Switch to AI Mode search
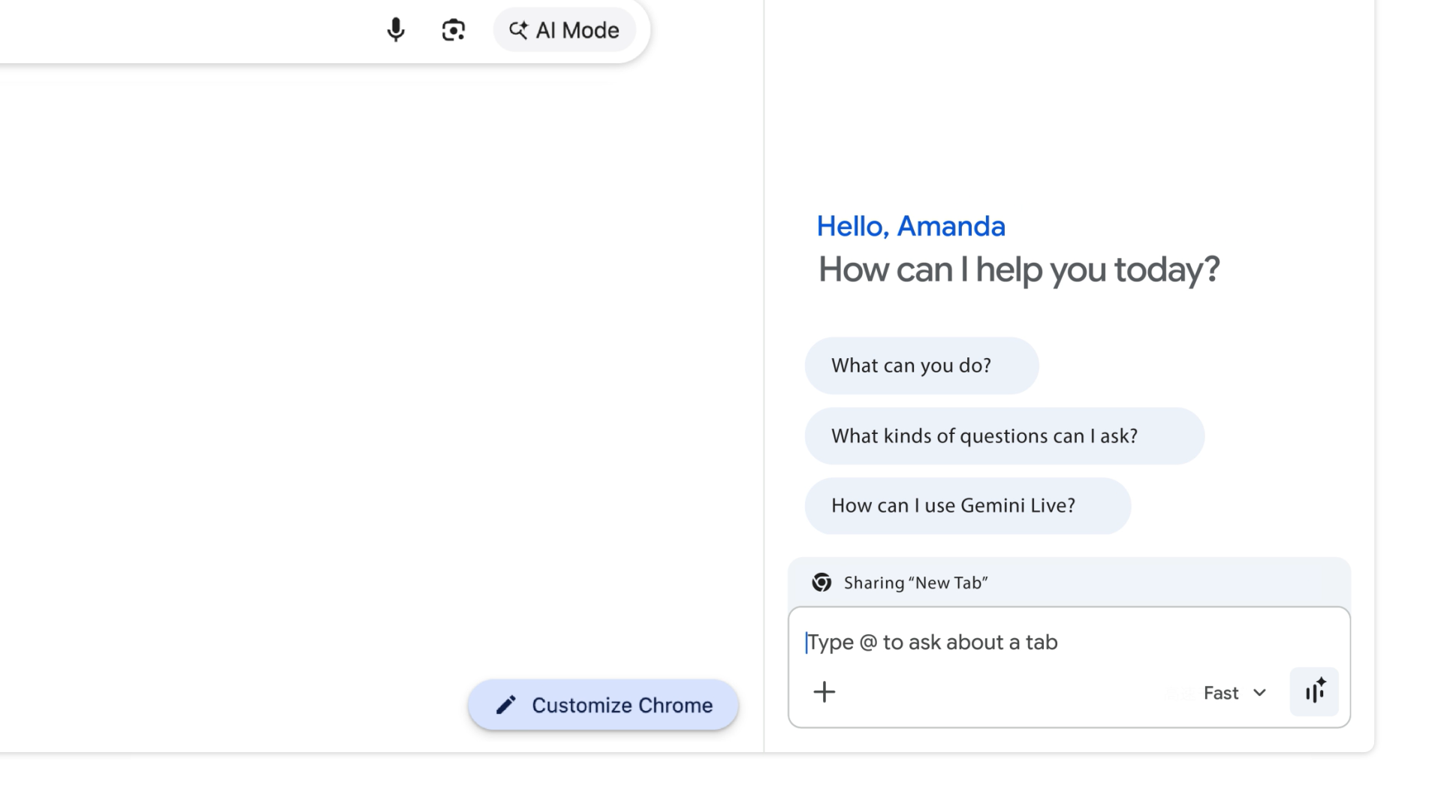Image resolution: width=1441 pixels, height=810 pixels. (565, 30)
